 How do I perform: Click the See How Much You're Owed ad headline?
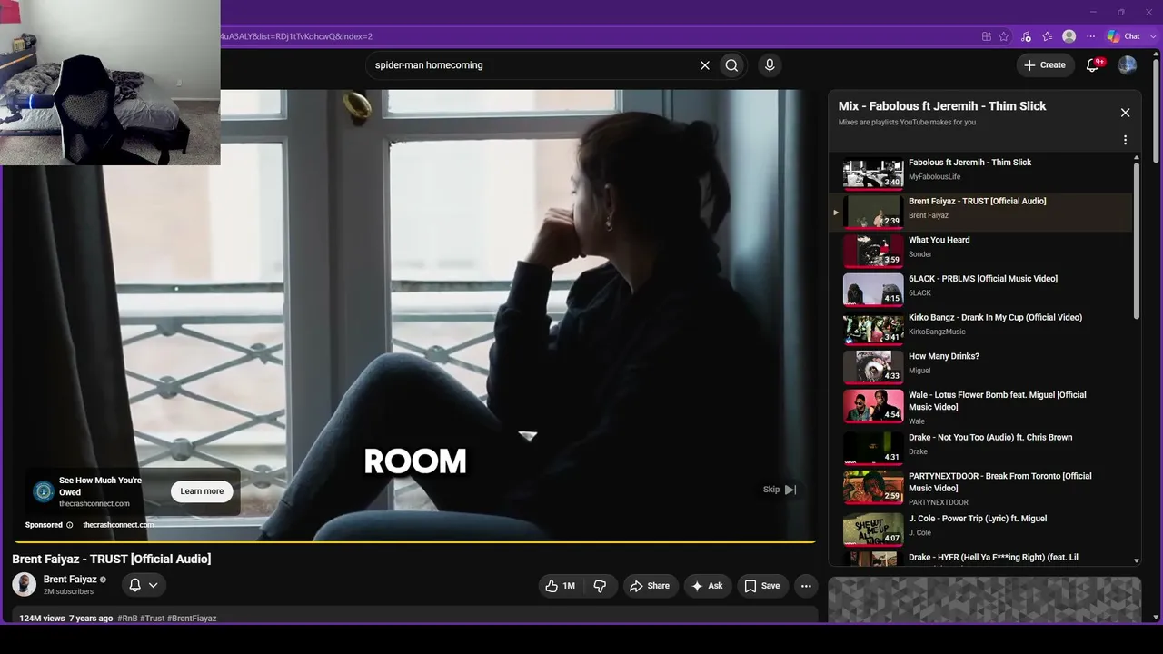point(100,486)
